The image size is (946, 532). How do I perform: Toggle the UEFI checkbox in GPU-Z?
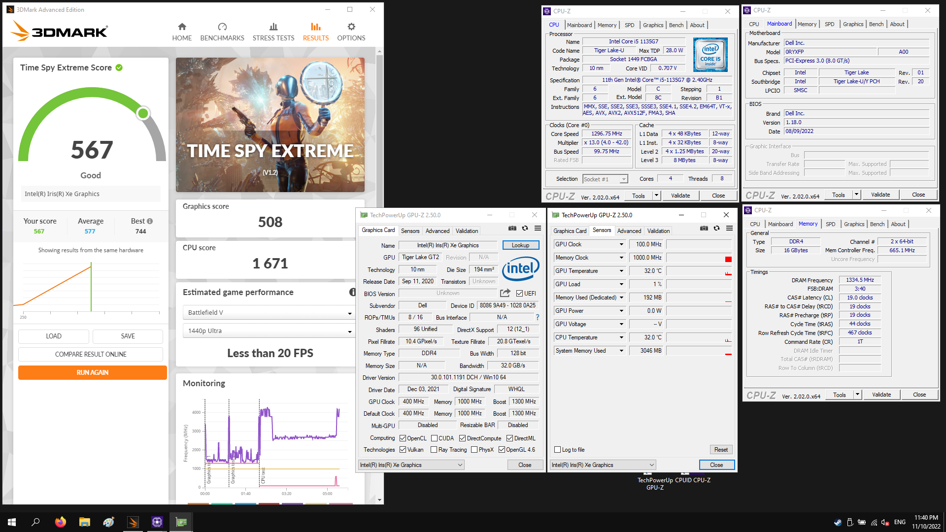point(519,294)
